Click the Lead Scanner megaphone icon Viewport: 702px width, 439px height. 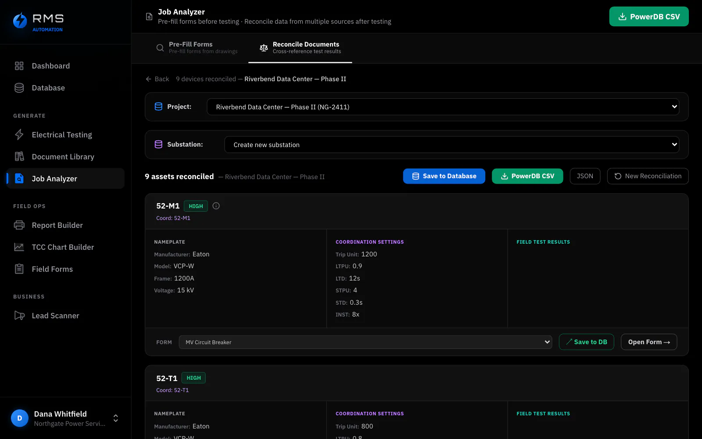point(19,316)
